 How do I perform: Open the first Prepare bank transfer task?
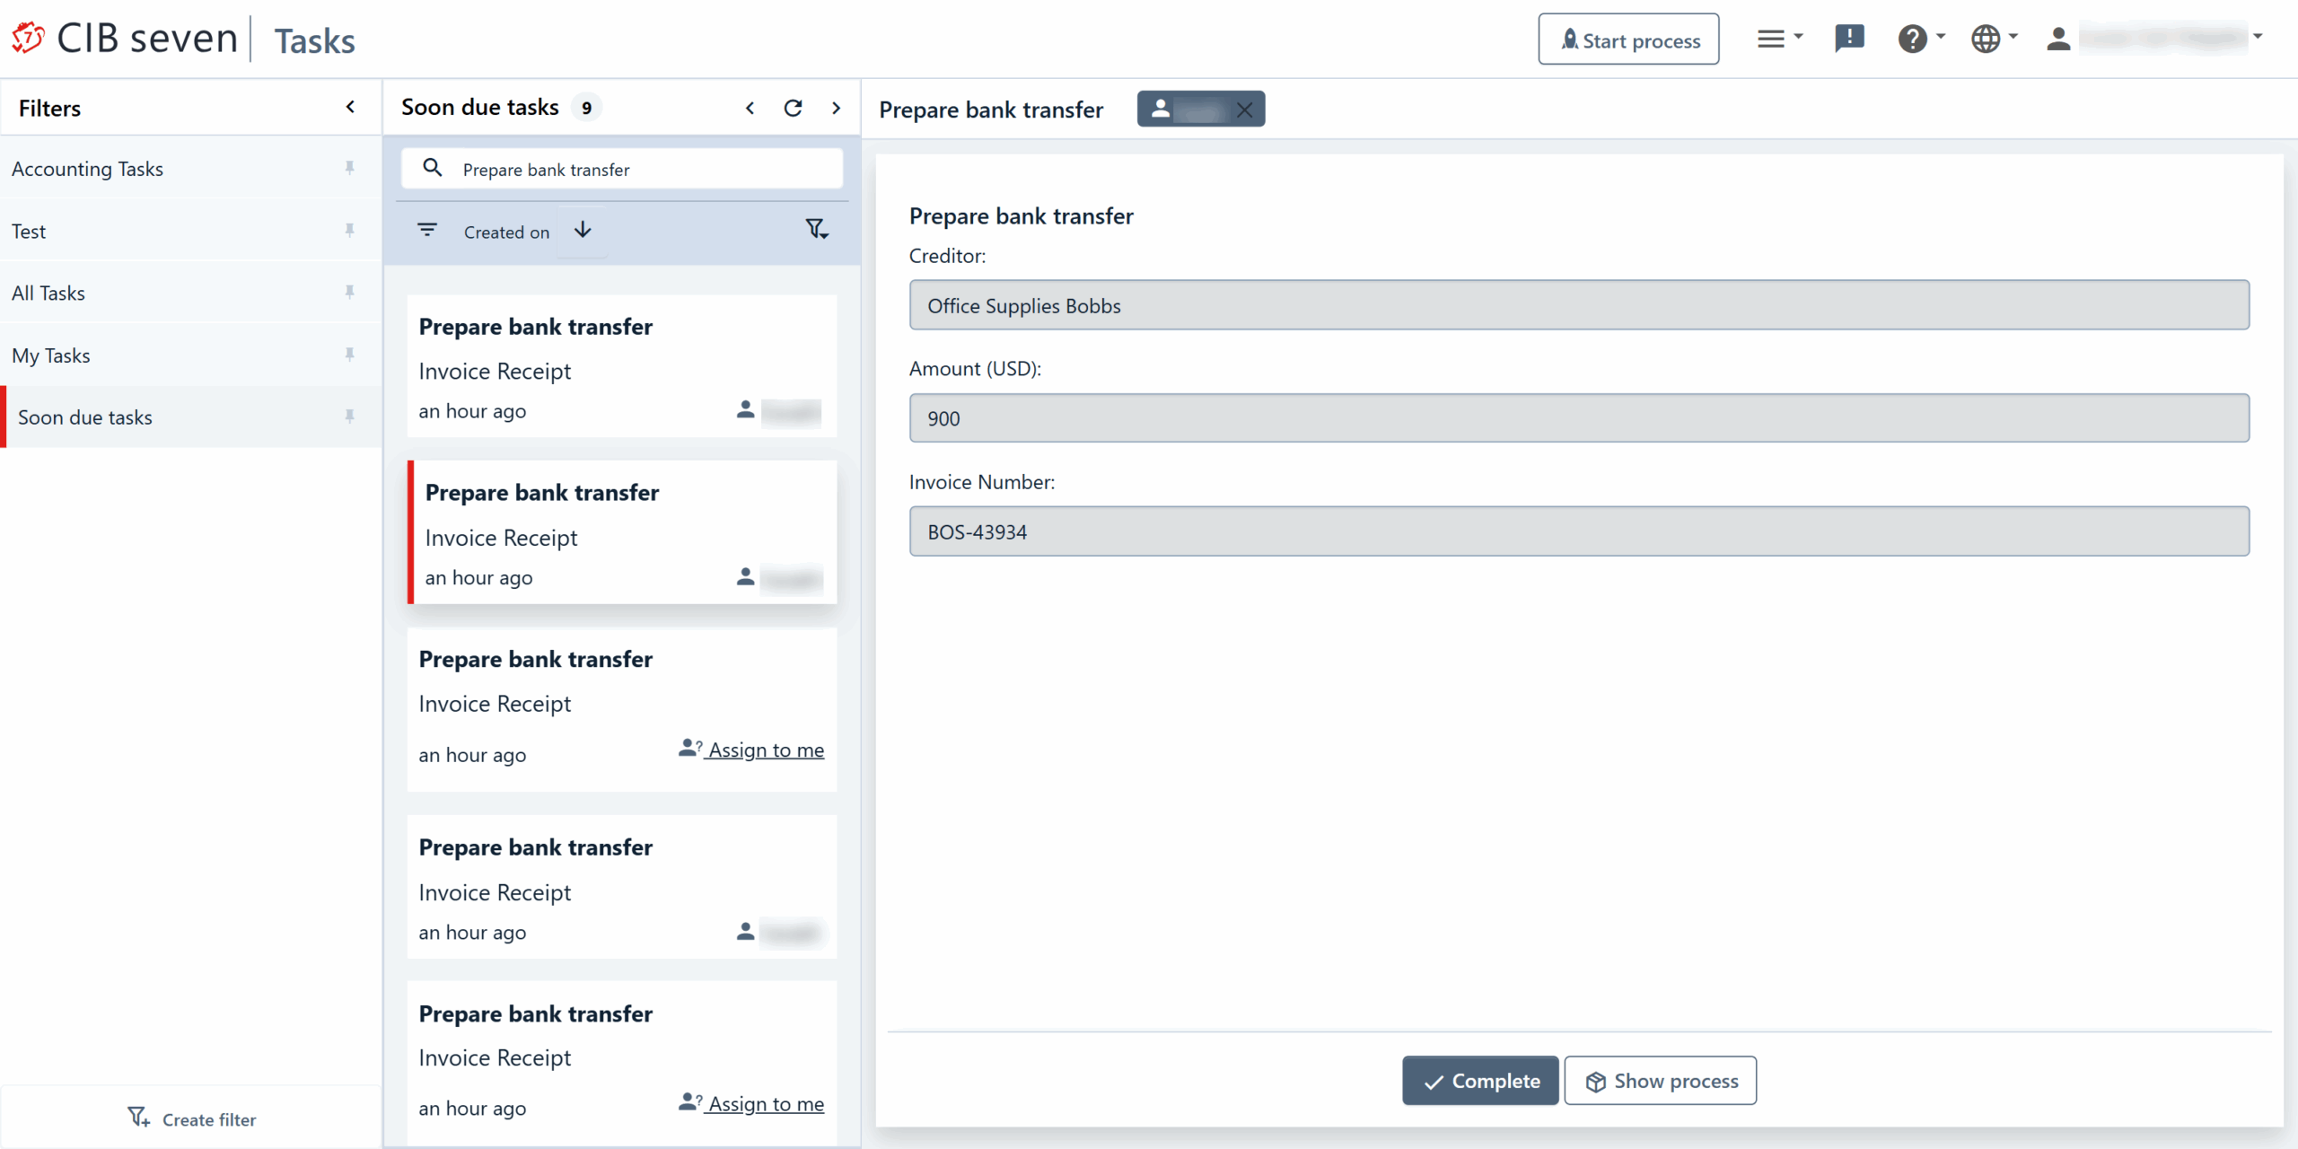pyautogui.click(x=621, y=366)
